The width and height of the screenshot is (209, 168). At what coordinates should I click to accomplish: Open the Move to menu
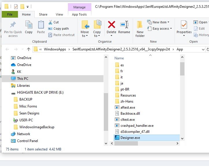tap(85, 29)
